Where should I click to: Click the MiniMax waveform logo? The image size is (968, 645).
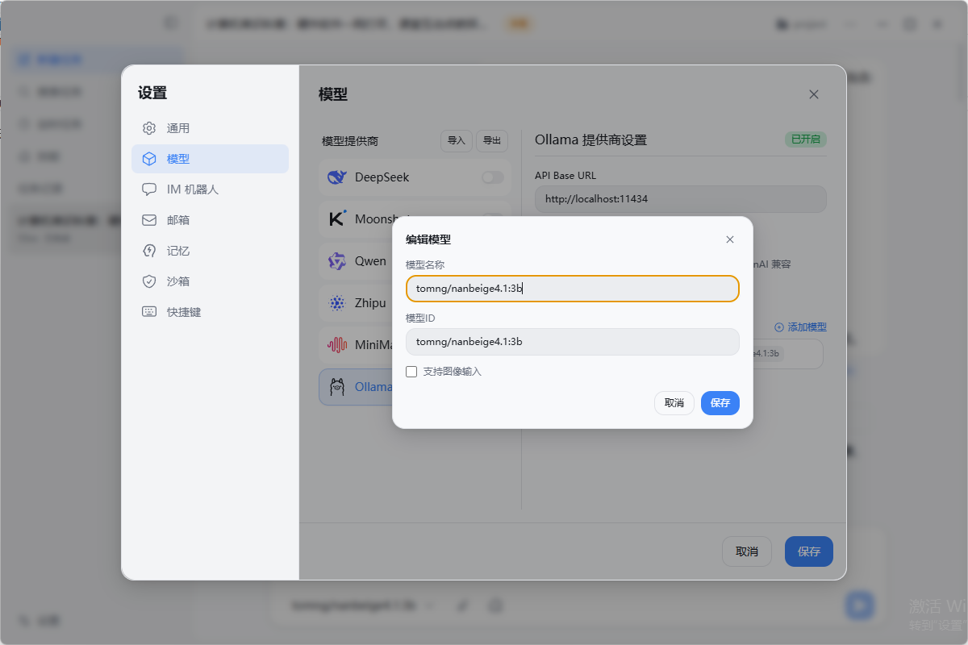point(337,345)
